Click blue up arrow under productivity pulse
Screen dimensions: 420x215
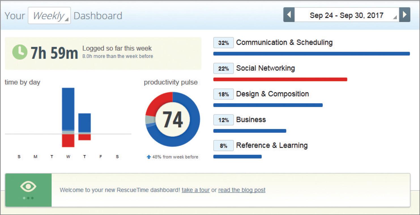149,157
